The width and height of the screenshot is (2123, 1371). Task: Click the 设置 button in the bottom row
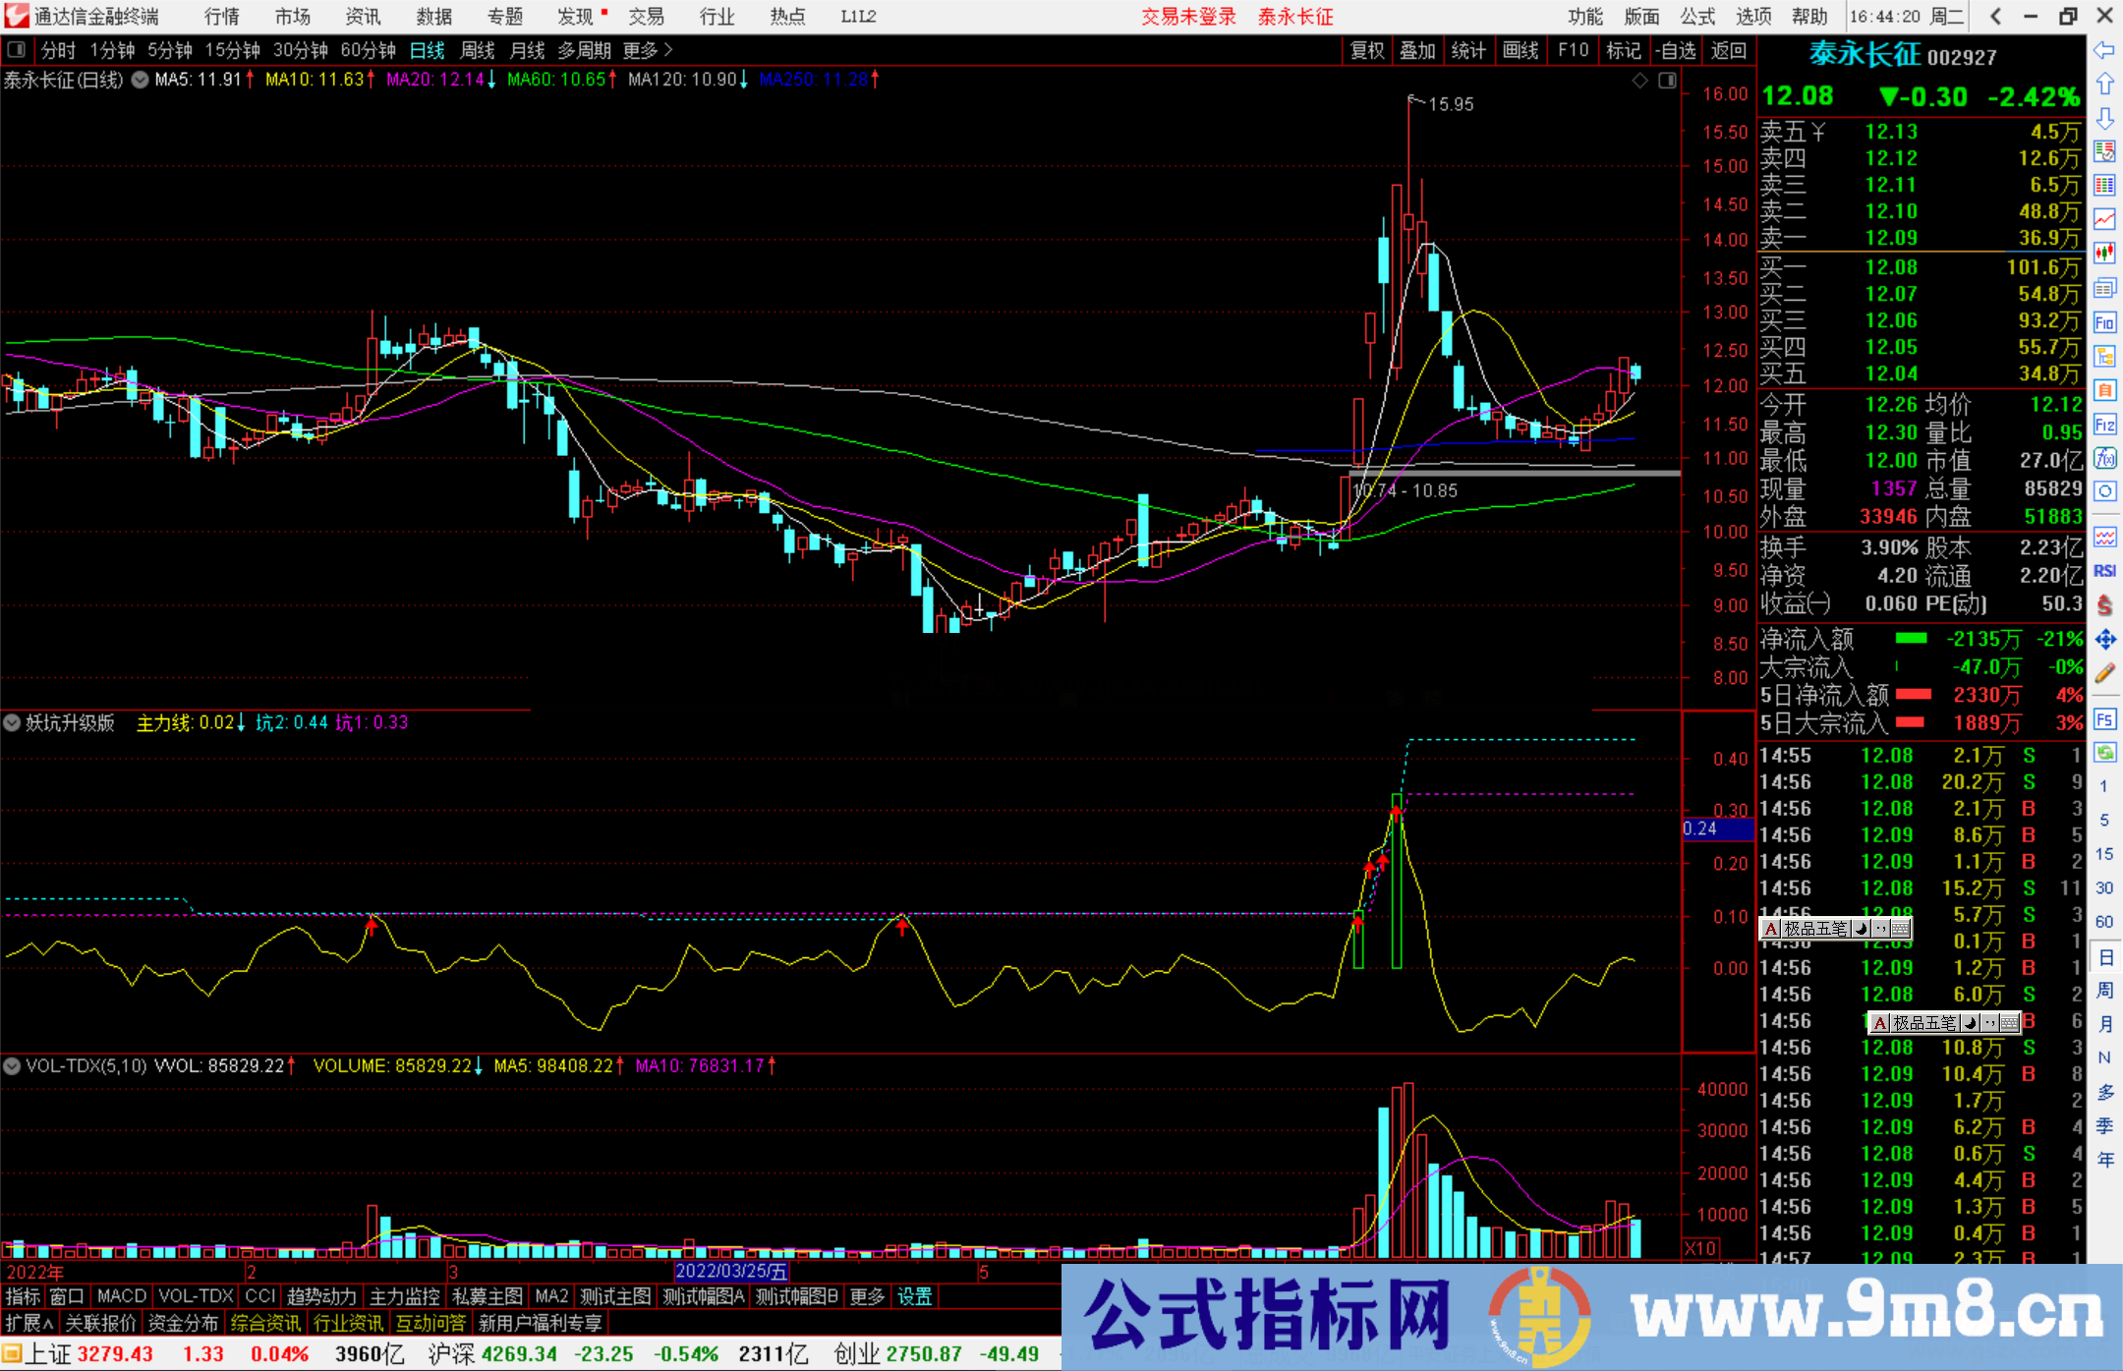[914, 1296]
